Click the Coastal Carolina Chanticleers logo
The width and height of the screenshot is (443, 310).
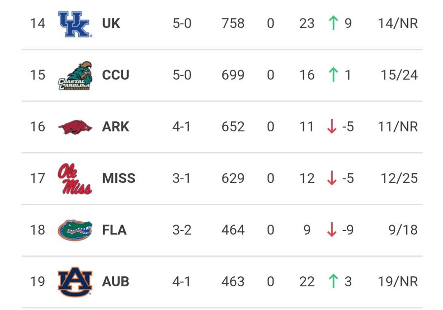click(75, 76)
